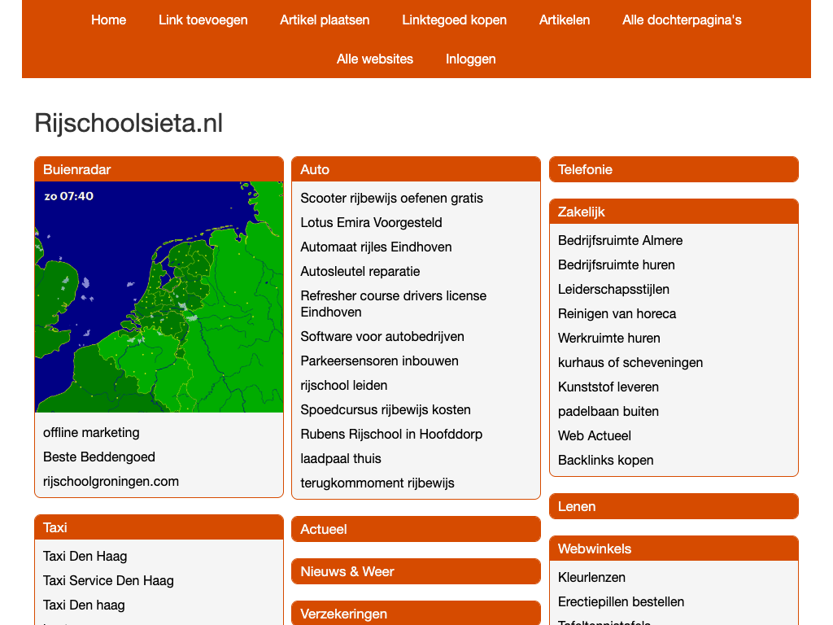Click the Buienradar rain radar map
The height and width of the screenshot is (625, 833).
pos(159,297)
